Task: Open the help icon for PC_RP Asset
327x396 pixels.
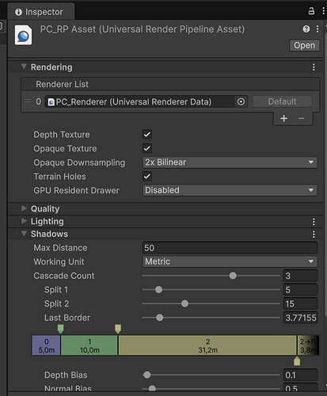Action: pos(306,29)
